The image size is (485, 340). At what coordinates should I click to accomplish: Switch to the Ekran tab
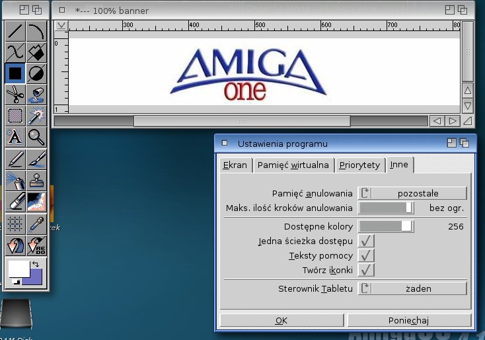(235, 165)
